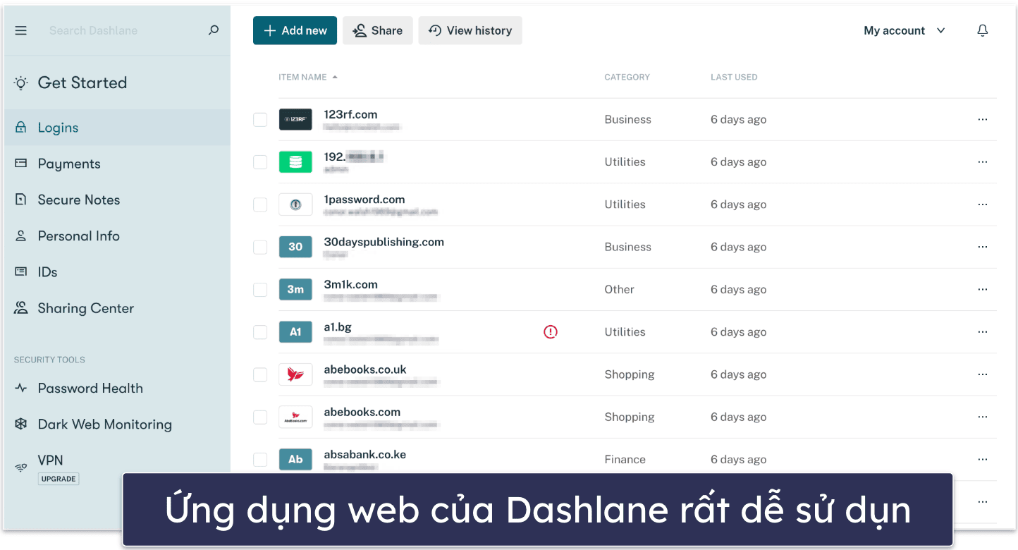Click the abebooks.co.uk red bird logo
This screenshot has width=1018, height=550.
click(295, 374)
